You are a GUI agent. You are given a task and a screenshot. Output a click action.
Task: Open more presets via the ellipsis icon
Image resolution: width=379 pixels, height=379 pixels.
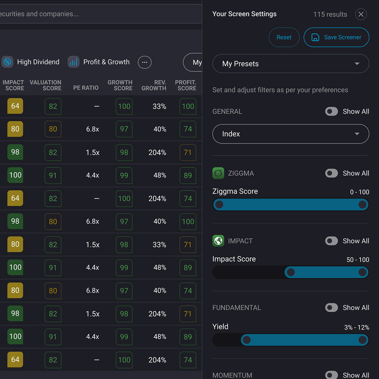(144, 62)
